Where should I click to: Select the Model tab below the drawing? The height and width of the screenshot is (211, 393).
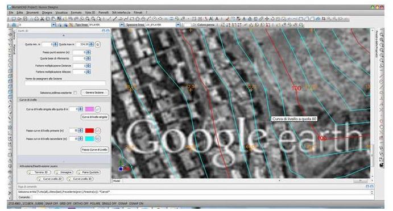point(117,181)
